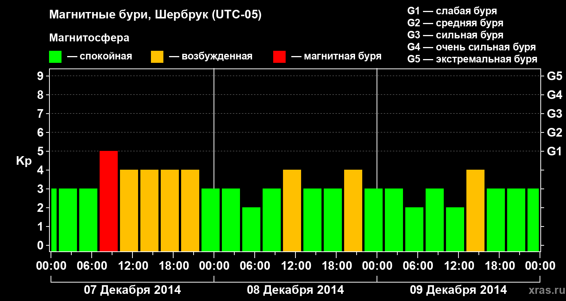This screenshot has width=566, height=301.
Task: Click the '— возбужденная' legend label
Action: 211,57
